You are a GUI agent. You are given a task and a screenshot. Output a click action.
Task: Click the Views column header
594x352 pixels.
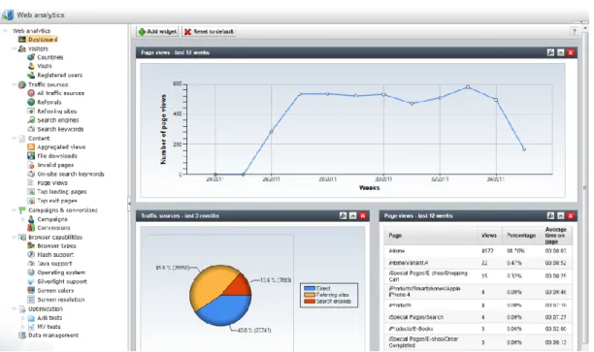[x=488, y=236]
